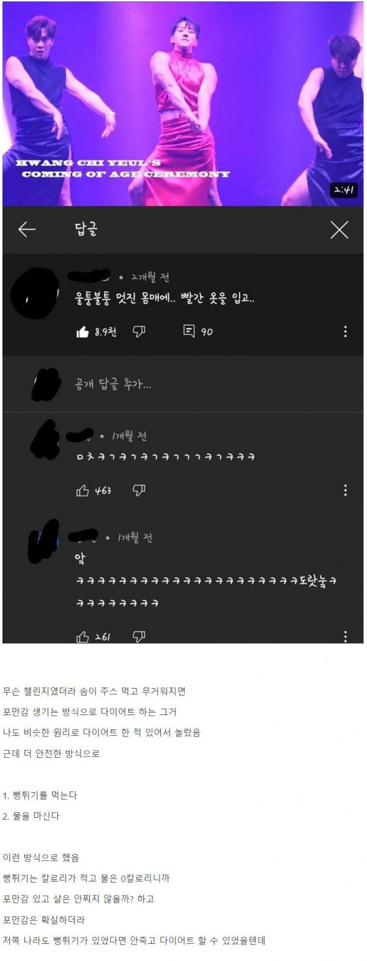Like the main comment with 8.9천 likes
367x961 pixels.
[x=83, y=332]
